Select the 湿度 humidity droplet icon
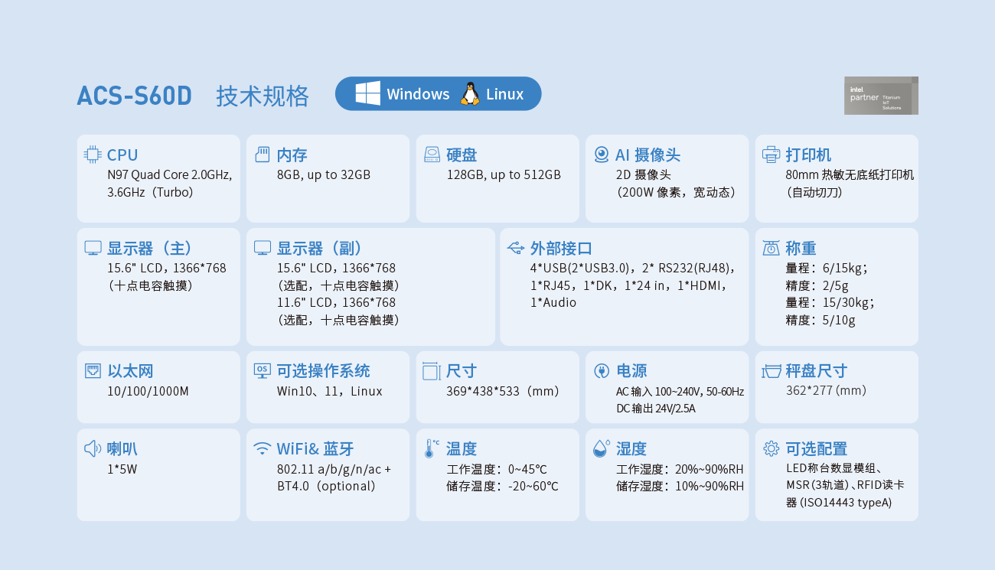The height and width of the screenshot is (570, 995). click(602, 448)
